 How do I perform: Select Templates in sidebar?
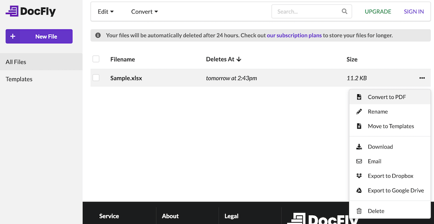[41, 79]
